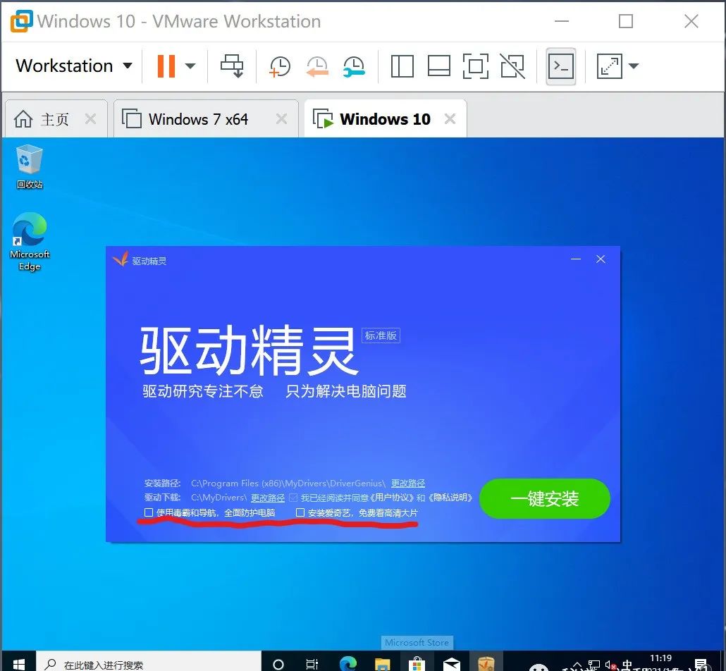Viewport: 726px width, 671px height.
Task: Click 更改路径 next to the install path
Action: tap(407, 483)
